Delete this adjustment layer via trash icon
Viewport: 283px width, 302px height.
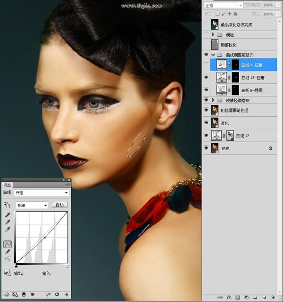pos(66,294)
